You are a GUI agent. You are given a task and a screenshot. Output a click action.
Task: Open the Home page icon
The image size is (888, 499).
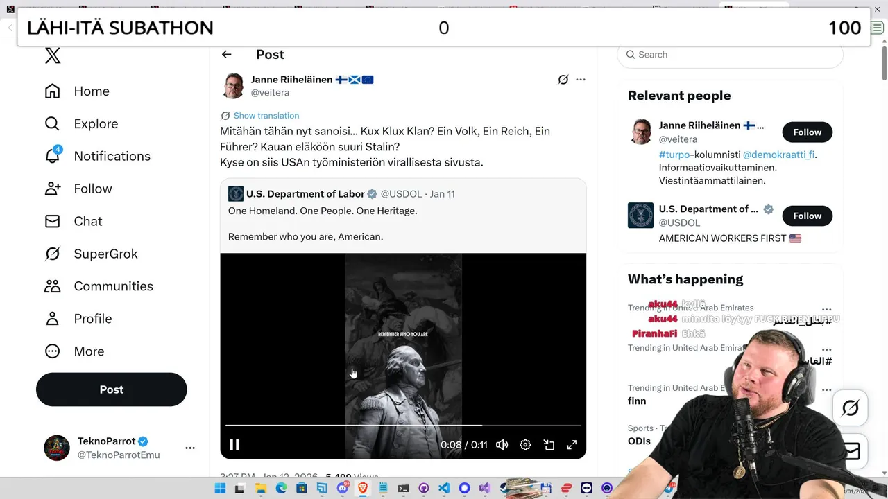(x=52, y=91)
